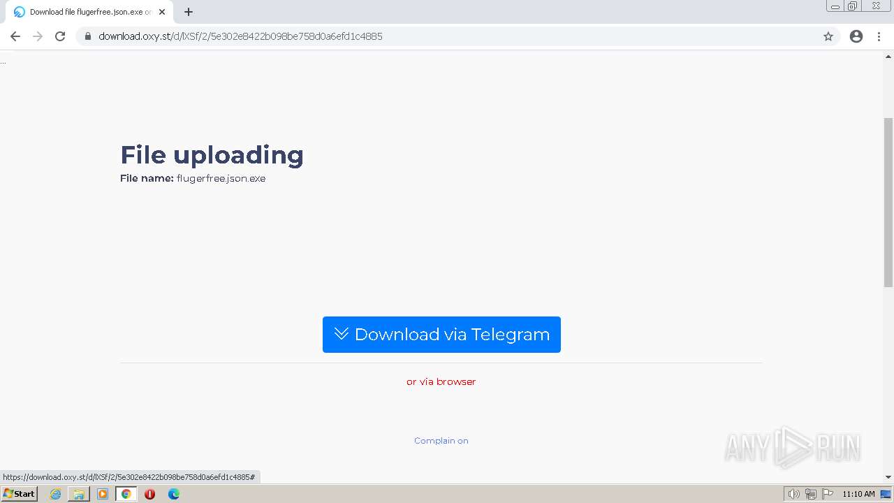Bookmark this page with star icon

(828, 36)
